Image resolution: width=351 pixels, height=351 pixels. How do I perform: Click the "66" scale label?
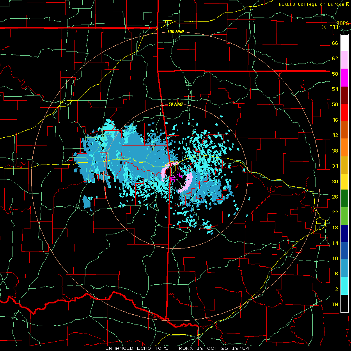(335, 43)
